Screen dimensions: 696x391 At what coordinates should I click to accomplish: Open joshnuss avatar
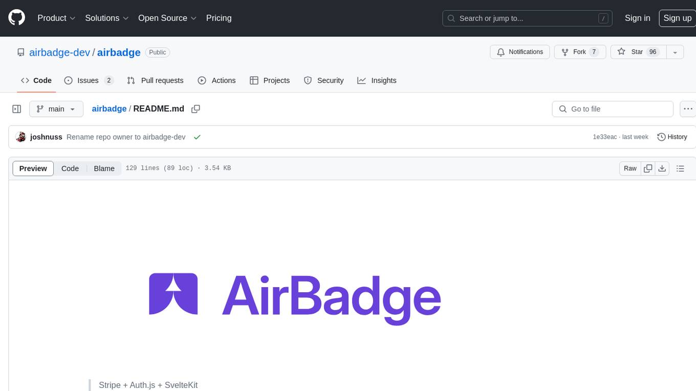21,137
